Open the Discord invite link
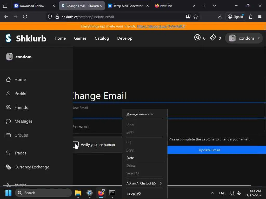This screenshot has width=266, height=199. [x=161, y=26]
